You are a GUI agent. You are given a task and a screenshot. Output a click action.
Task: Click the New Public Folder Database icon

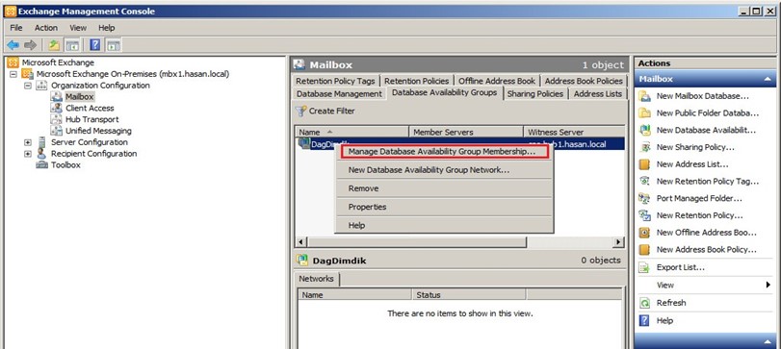point(644,113)
